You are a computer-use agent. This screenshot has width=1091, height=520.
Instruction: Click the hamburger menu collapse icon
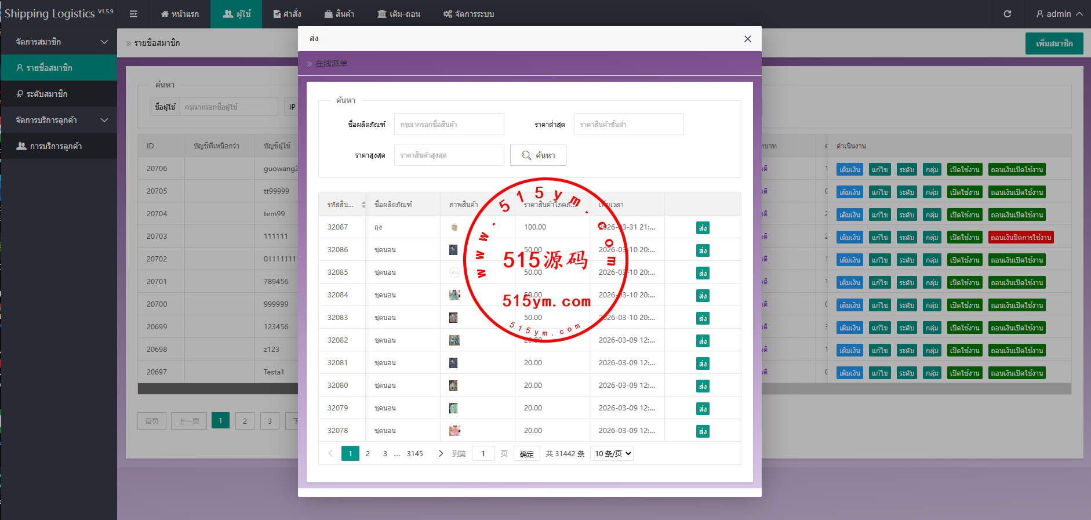[x=133, y=14]
